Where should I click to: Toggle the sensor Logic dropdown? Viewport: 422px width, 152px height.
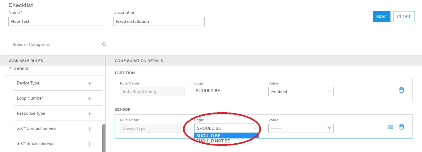[x=226, y=128]
